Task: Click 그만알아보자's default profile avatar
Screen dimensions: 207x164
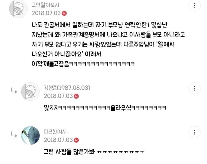Action: [18, 9]
